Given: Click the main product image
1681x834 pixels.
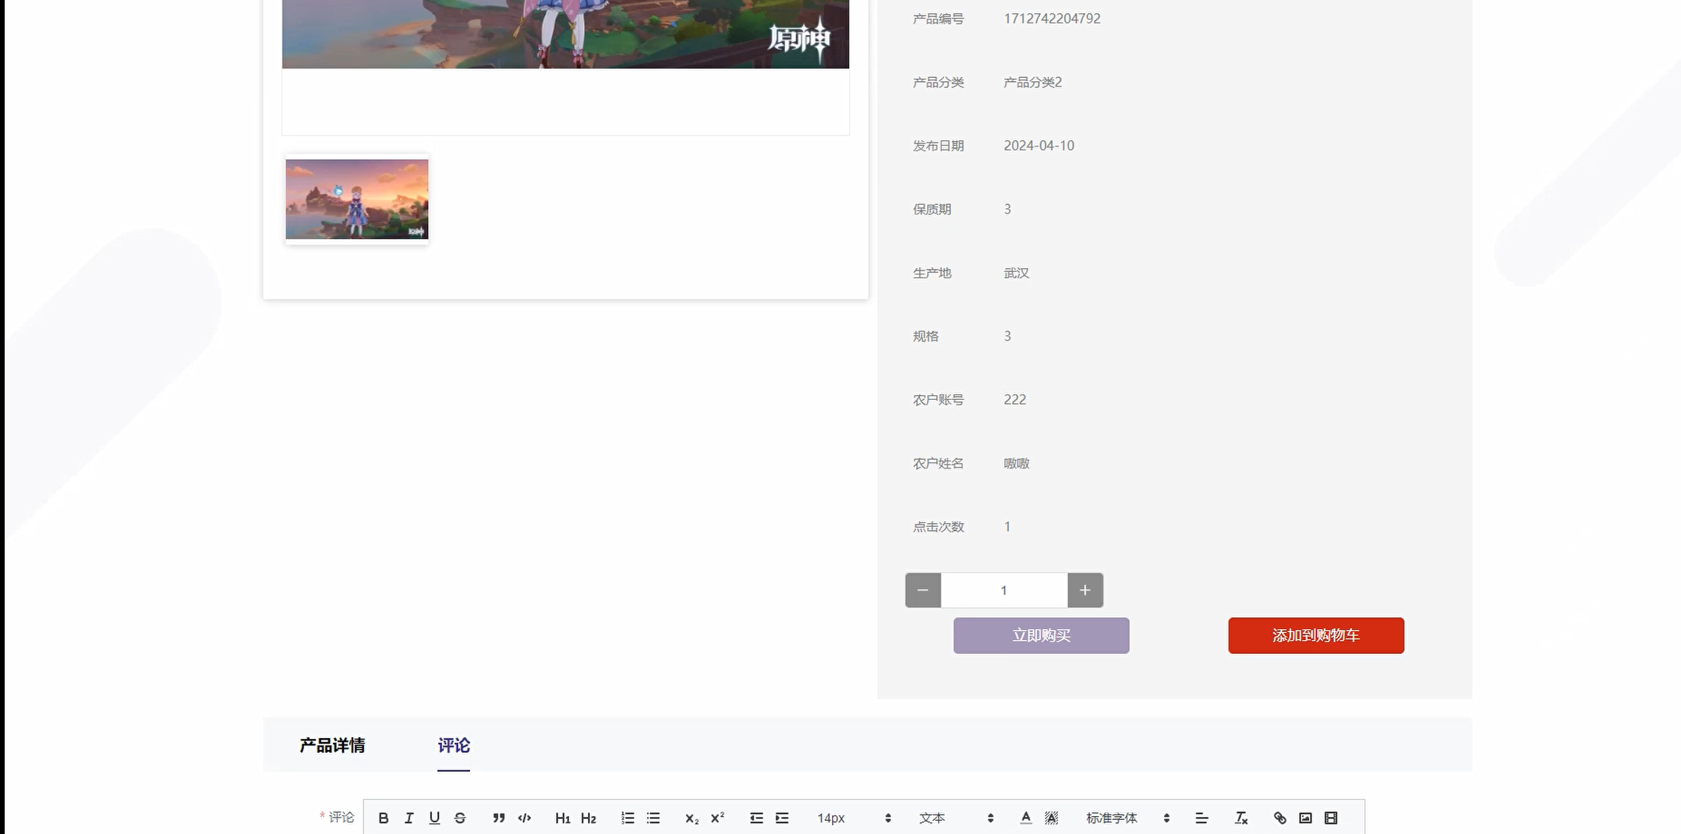Looking at the screenshot, I should tap(565, 34).
